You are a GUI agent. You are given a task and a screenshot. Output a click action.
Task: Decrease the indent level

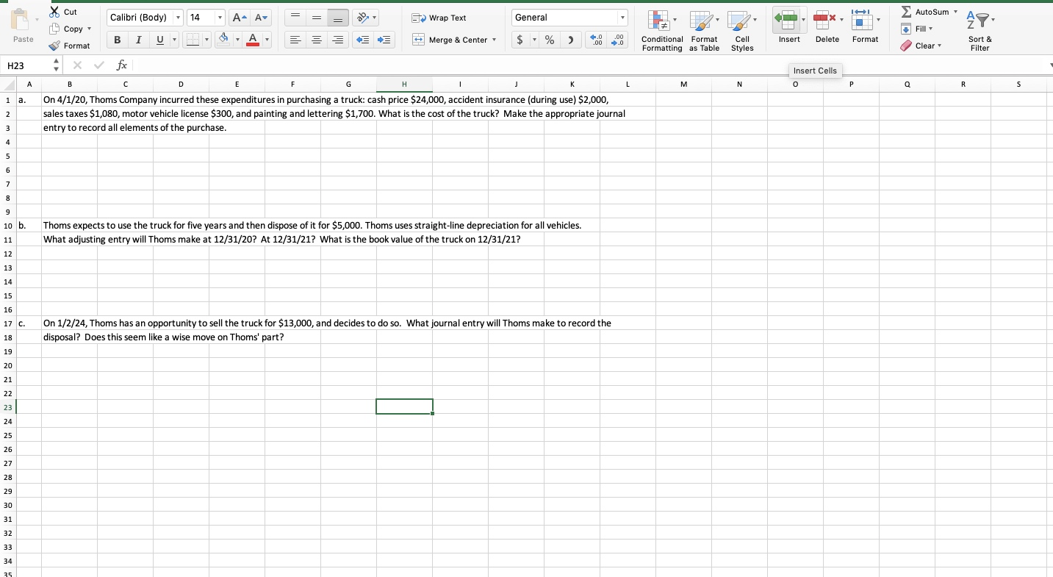[x=363, y=40]
